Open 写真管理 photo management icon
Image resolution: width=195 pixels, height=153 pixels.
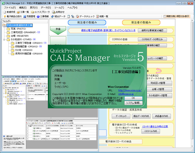coord(25,16)
